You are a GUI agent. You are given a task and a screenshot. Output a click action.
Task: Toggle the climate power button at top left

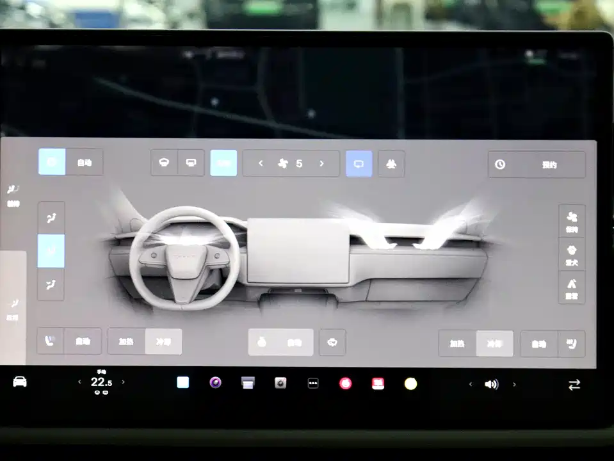[51, 163]
